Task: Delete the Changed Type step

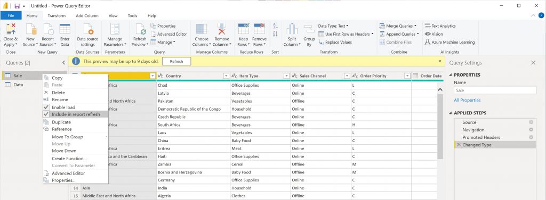Action: [x=459, y=145]
